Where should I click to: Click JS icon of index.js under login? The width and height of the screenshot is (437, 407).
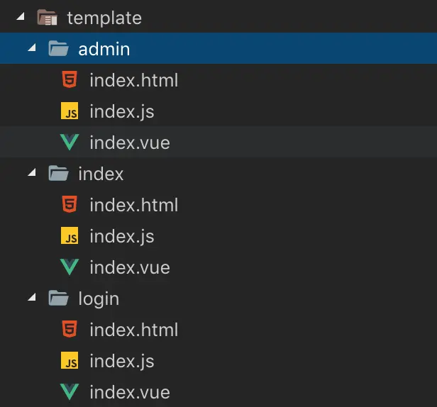click(70, 362)
